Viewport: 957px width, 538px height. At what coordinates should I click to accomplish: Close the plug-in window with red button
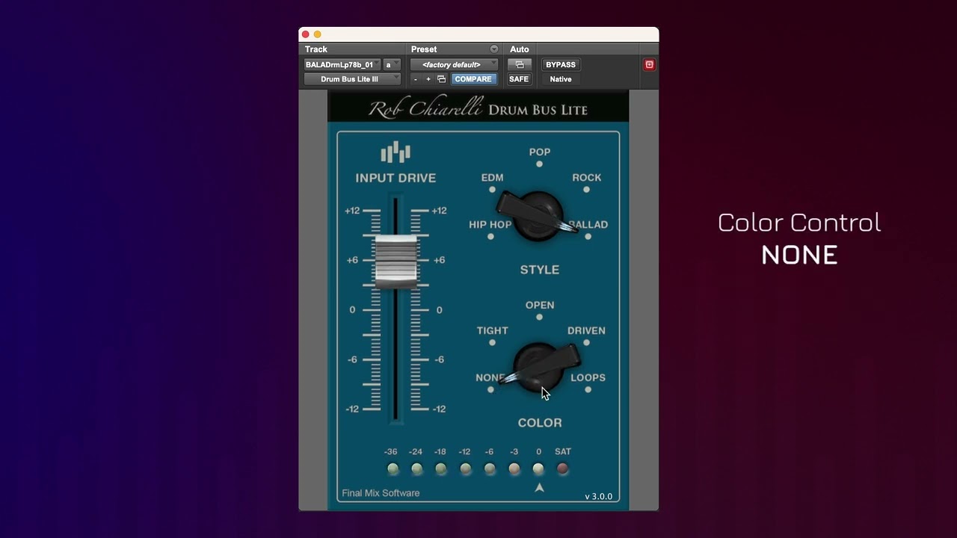point(305,34)
